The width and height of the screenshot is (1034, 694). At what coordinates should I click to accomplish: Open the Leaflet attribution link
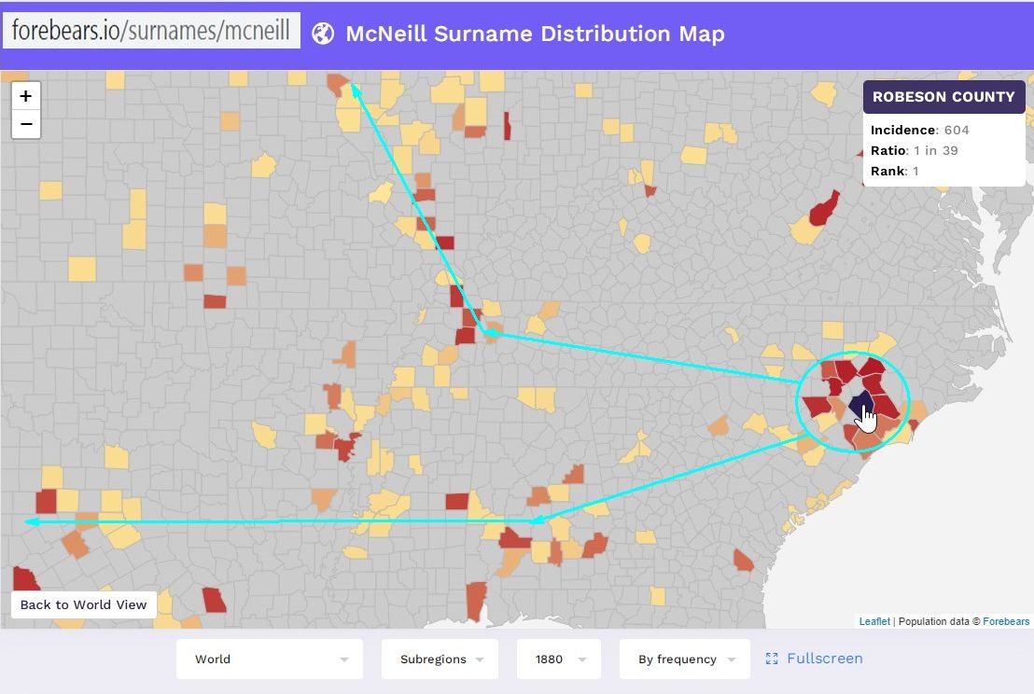[x=874, y=621]
